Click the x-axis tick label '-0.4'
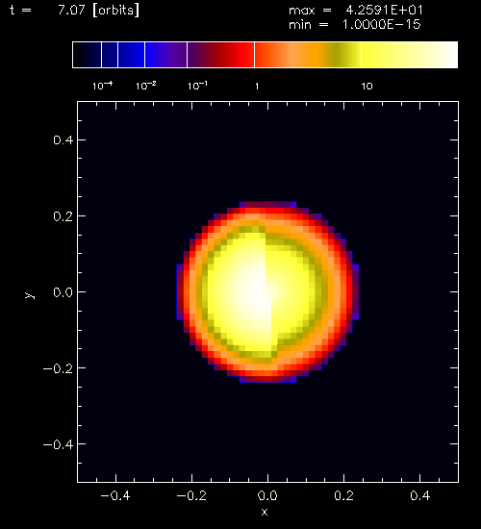Image resolution: width=481 pixels, height=529 pixels. pyautogui.click(x=115, y=495)
